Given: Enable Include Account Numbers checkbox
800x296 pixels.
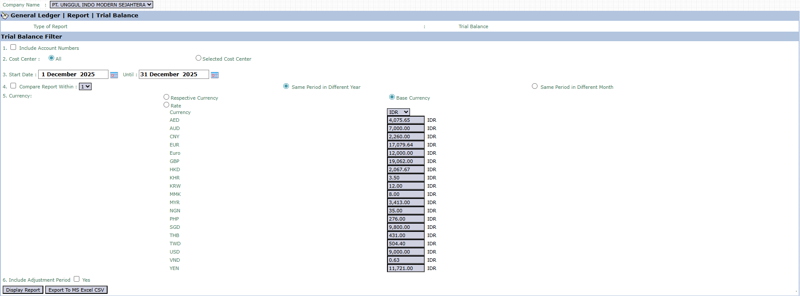Looking at the screenshot, I should tap(13, 47).
